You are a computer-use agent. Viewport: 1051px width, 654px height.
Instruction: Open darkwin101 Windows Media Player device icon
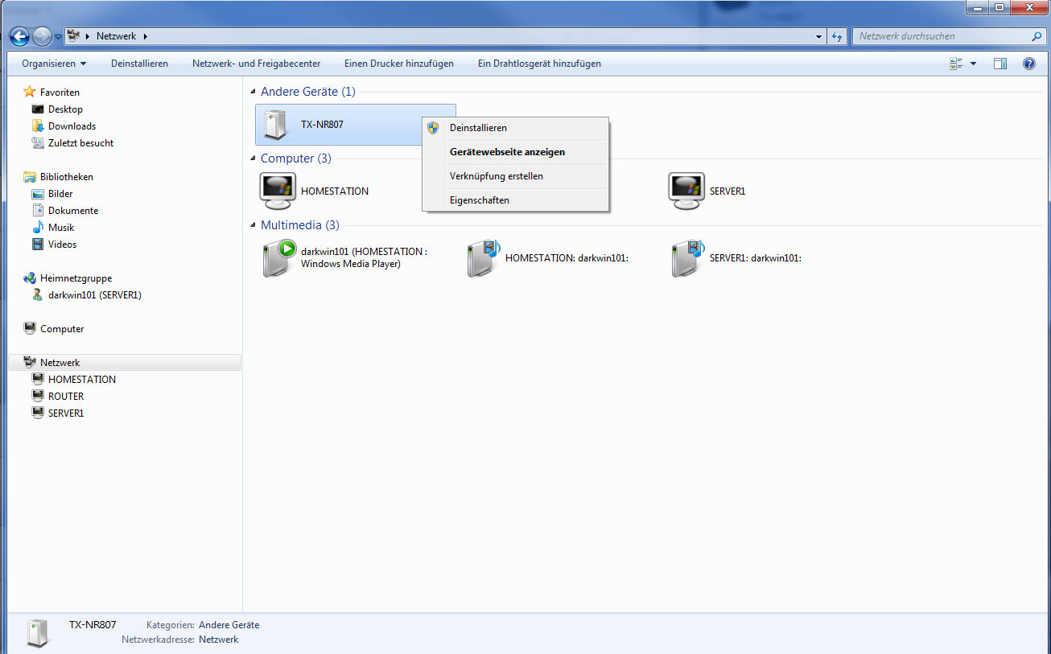tap(279, 258)
